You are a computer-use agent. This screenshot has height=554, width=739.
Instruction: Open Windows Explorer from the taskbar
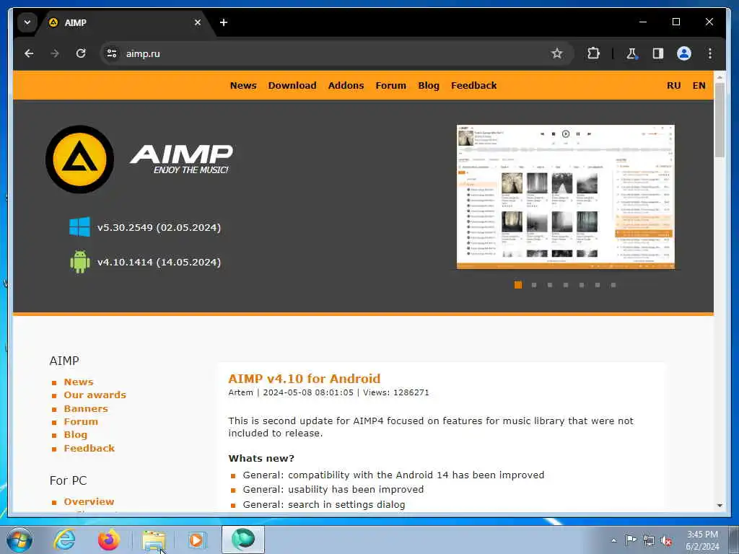[x=153, y=540]
